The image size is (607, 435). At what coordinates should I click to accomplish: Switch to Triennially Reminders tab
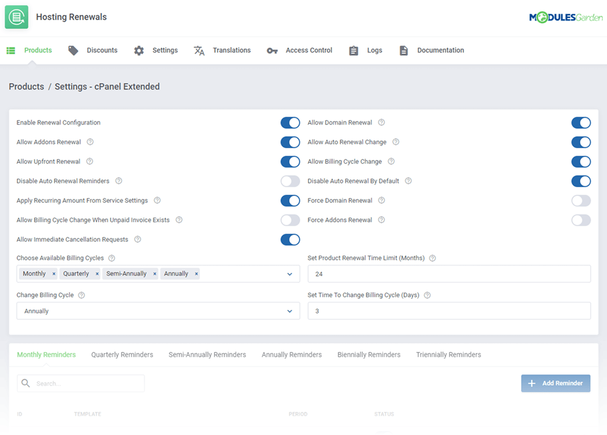pos(449,355)
